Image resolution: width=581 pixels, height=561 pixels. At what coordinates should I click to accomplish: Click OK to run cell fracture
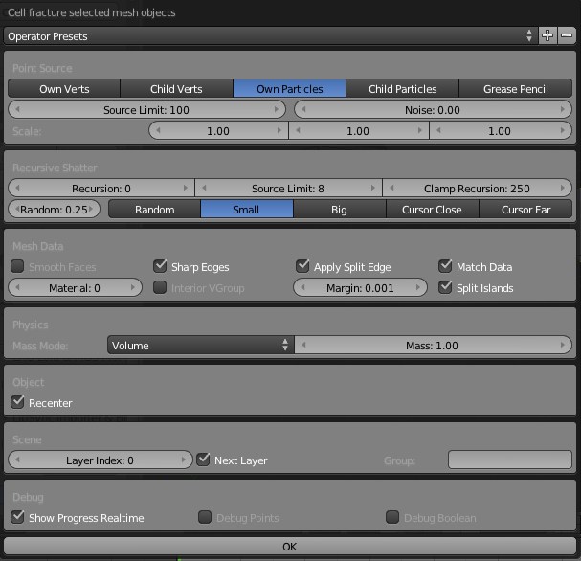pyautogui.click(x=290, y=547)
